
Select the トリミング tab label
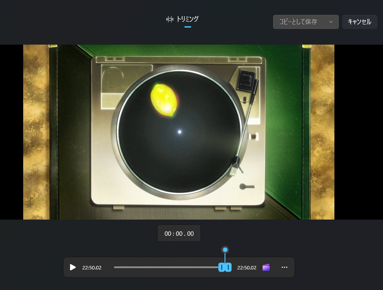pyautogui.click(x=187, y=19)
